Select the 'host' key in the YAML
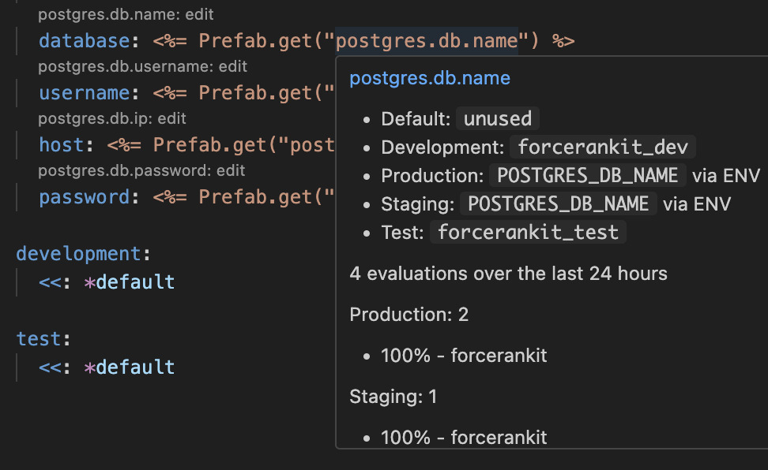 pyautogui.click(x=61, y=145)
